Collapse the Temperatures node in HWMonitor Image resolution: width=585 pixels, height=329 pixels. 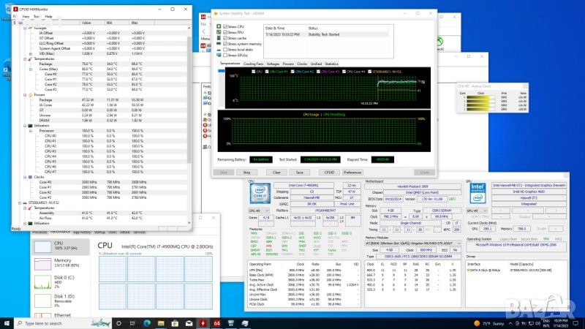24,61
